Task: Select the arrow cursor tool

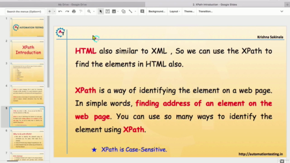Action: point(101,11)
